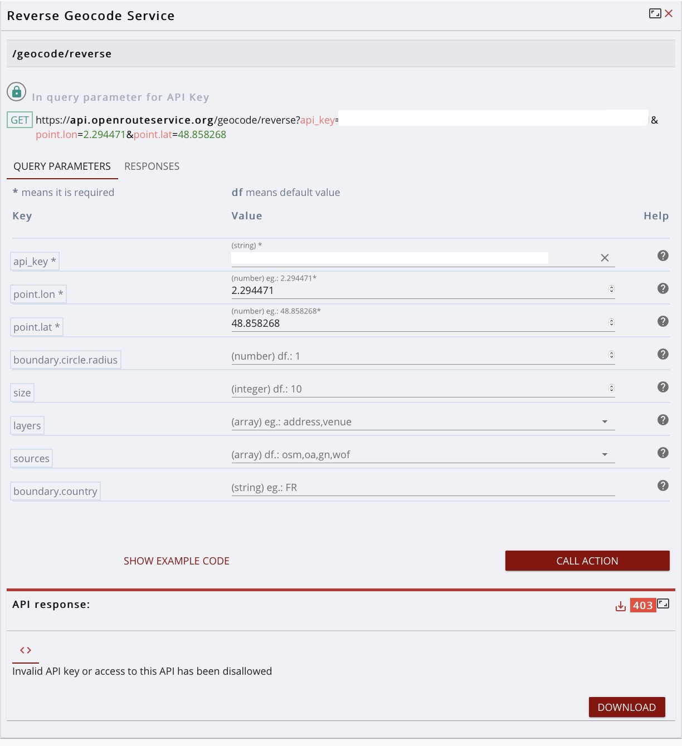This screenshot has height=746, width=682.
Task: Click the expand icon next to the 403 badge
Action: 663,603
